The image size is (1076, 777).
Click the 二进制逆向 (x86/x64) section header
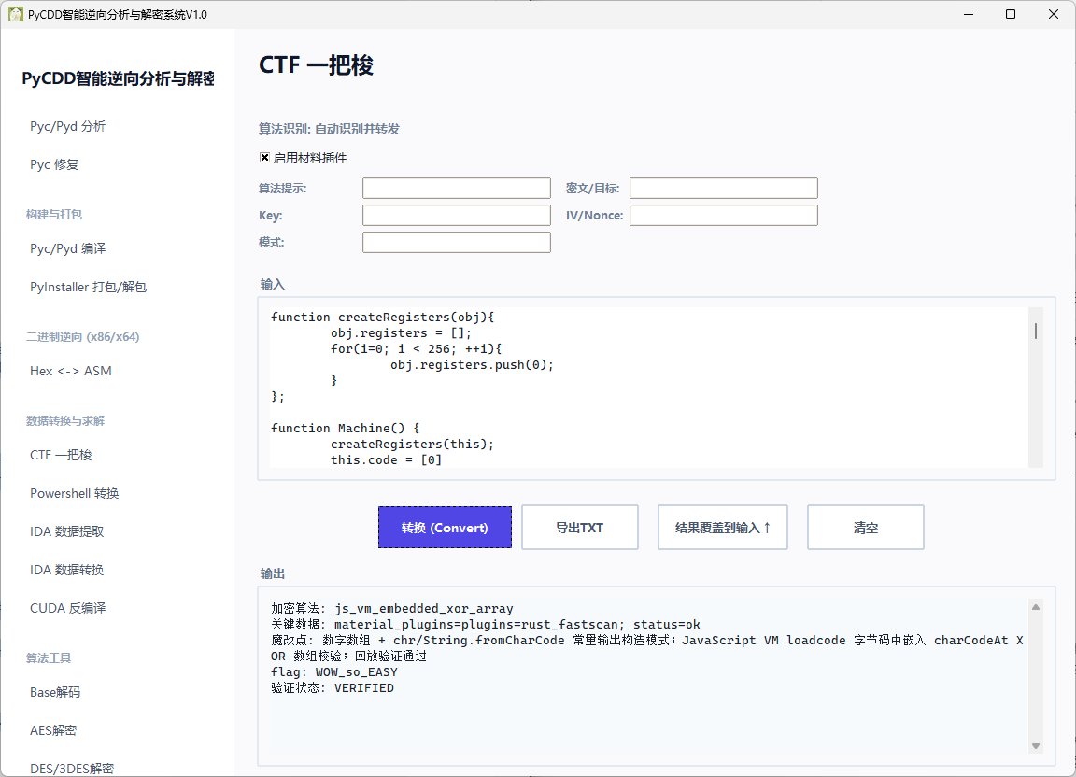pyautogui.click(x=82, y=336)
